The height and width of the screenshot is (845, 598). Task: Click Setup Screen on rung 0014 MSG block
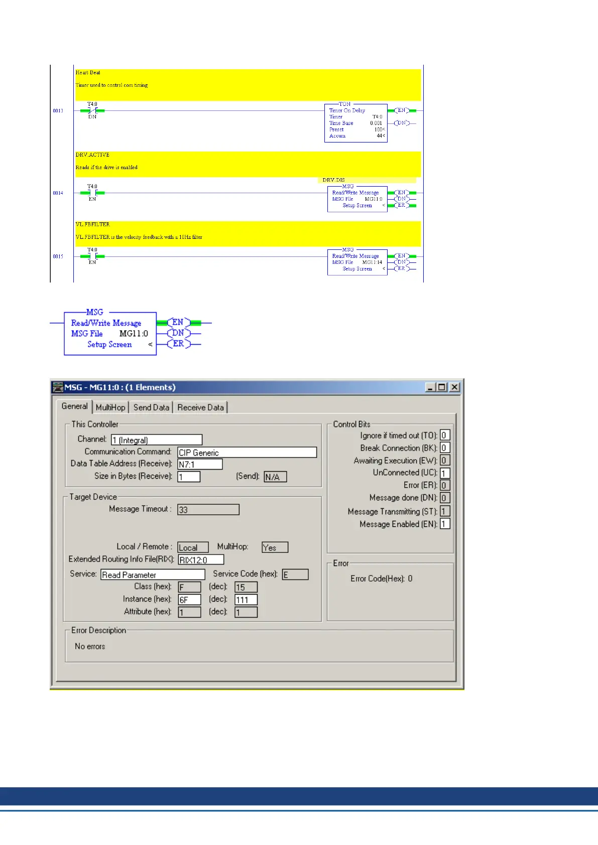click(x=357, y=205)
